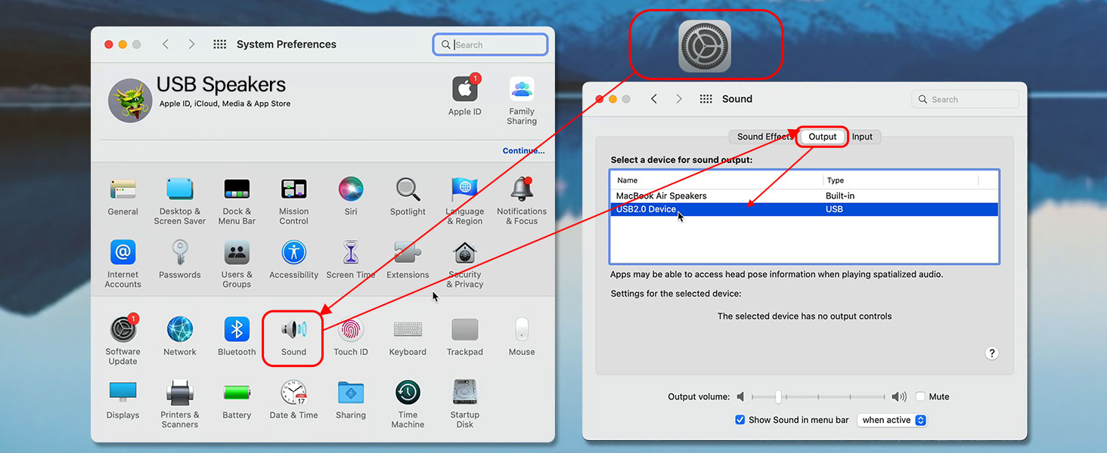Go back in Sound window
The image size is (1107, 453).
[654, 99]
